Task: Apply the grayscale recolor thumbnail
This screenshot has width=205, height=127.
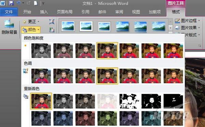Action: 63,101
